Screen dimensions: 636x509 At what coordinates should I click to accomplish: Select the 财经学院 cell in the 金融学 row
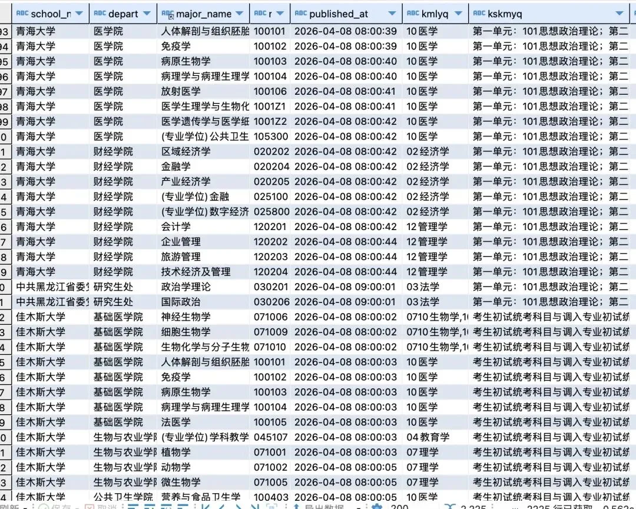coord(123,167)
